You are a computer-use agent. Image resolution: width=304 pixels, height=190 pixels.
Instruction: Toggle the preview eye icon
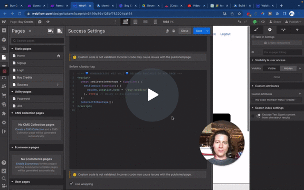[x=48, y=22]
